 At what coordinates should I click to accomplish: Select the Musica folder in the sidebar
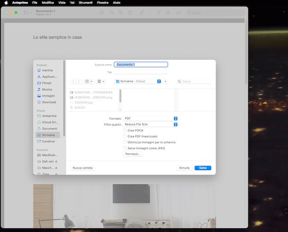click(47, 90)
